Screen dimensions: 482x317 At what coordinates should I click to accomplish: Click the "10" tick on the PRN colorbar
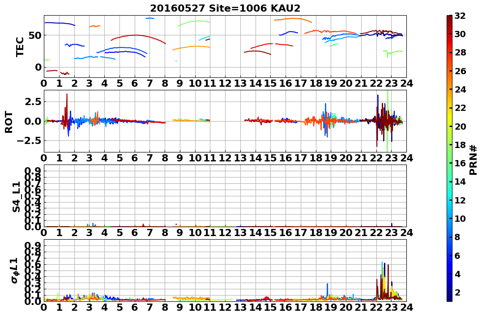click(x=460, y=218)
